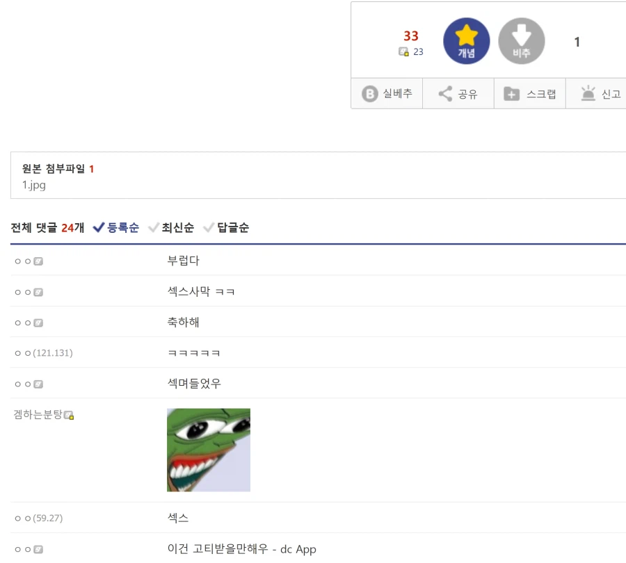Viewport: 626px width, 563px height.
Task: Scrap the post with the 스크랩 folder icon
Action: click(x=529, y=93)
